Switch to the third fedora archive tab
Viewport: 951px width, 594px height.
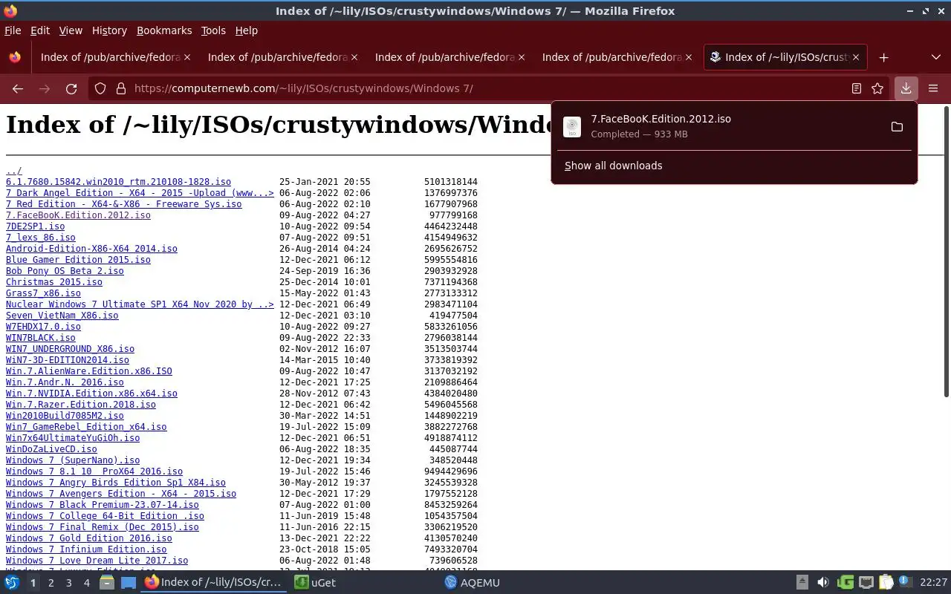(x=449, y=57)
